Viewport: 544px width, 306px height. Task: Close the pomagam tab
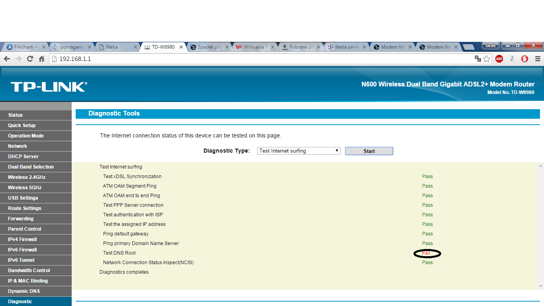coord(90,47)
